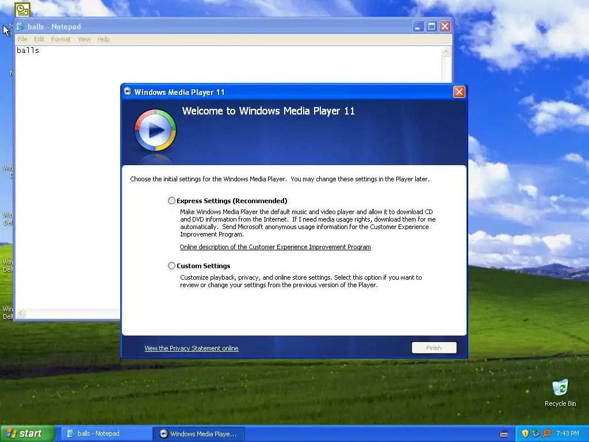
Task: Open the View menu in Notepad
Action: click(x=84, y=39)
